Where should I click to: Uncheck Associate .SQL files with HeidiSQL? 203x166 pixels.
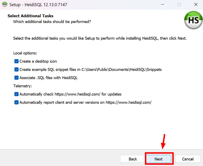pyautogui.click(x=16, y=78)
